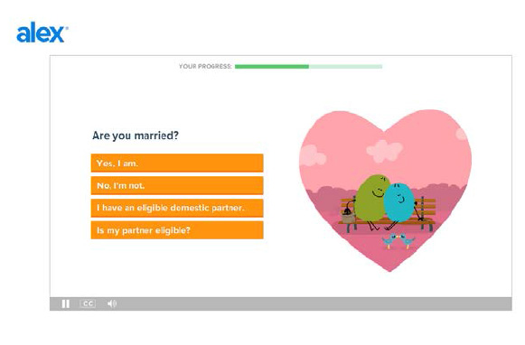This screenshot has width=525, height=345.
Task: Mute the audio with the speaker icon
Action: point(112,303)
